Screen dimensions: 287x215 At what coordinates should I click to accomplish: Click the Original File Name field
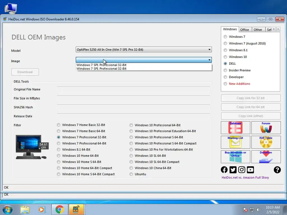coord(133,89)
